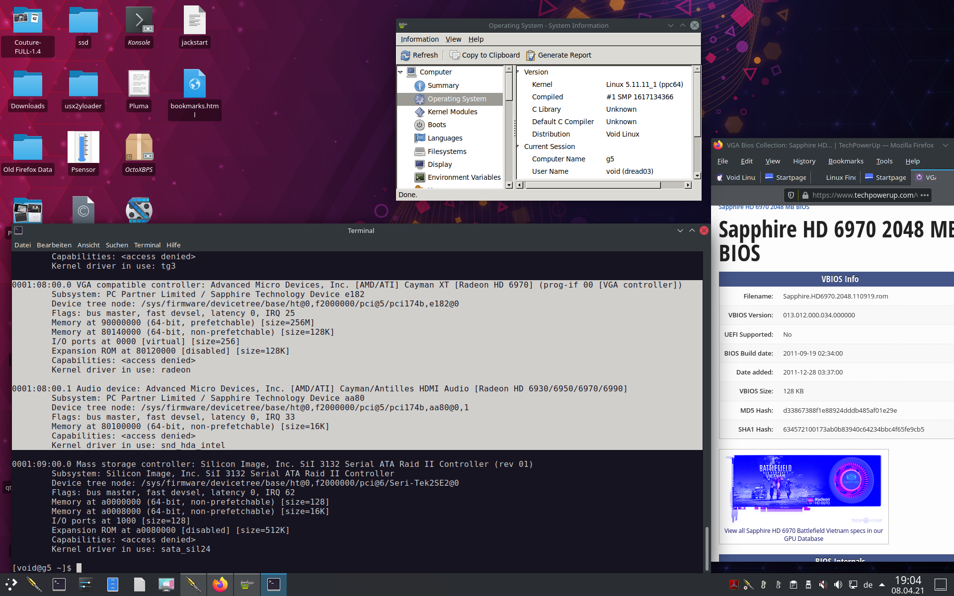Click the network tray icon

pos(853,585)
